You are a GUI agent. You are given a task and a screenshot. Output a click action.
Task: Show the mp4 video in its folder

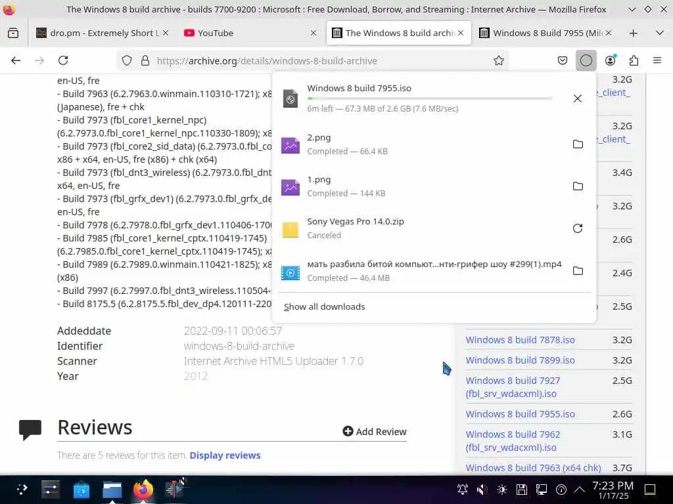coord(578,270)
